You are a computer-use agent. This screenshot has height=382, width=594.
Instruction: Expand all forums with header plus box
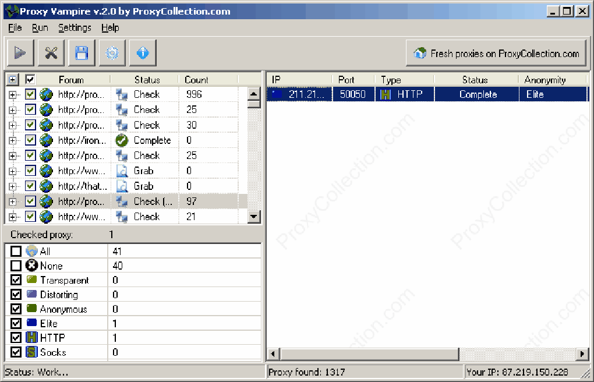12,80
